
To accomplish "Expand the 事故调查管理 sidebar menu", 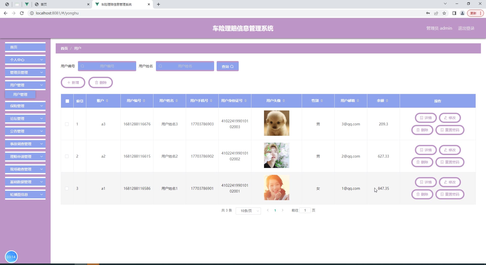I will [x=25, y=144].
